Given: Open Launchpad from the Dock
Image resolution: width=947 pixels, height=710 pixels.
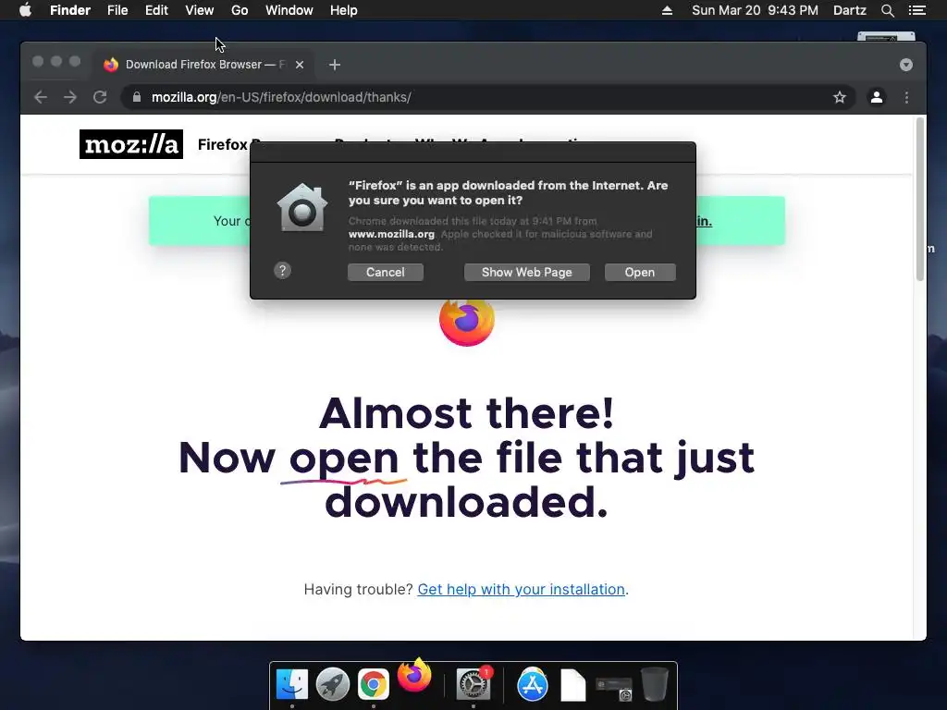Looking at the screenshot, I should (x=333, y=685).
